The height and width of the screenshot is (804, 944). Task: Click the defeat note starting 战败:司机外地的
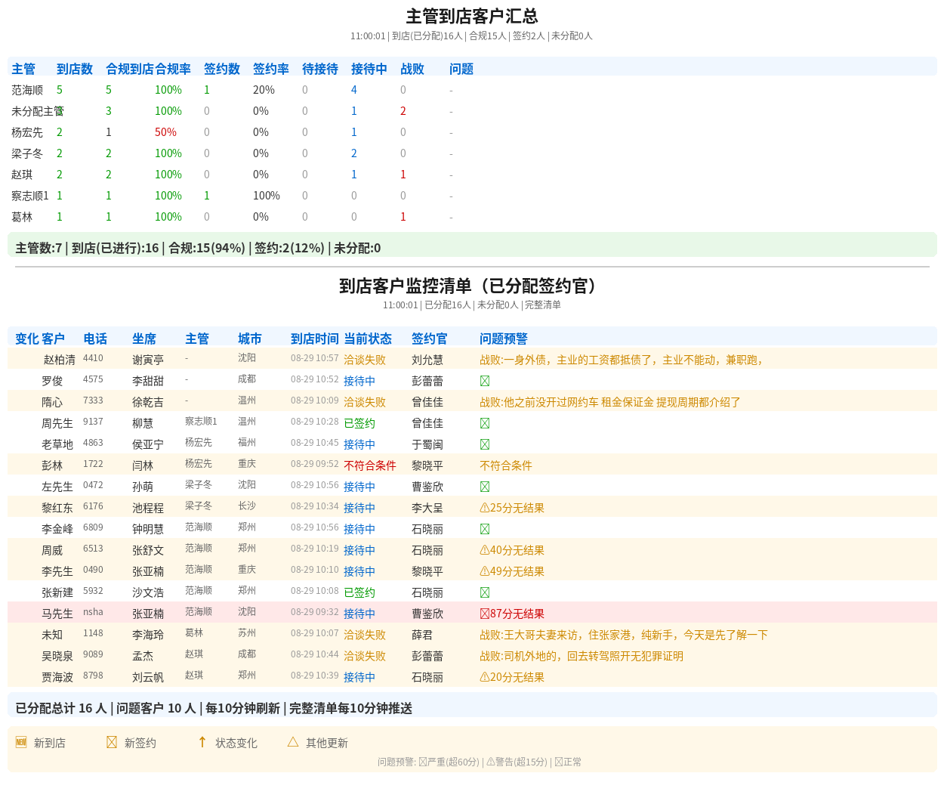click(x=582, y=656)
